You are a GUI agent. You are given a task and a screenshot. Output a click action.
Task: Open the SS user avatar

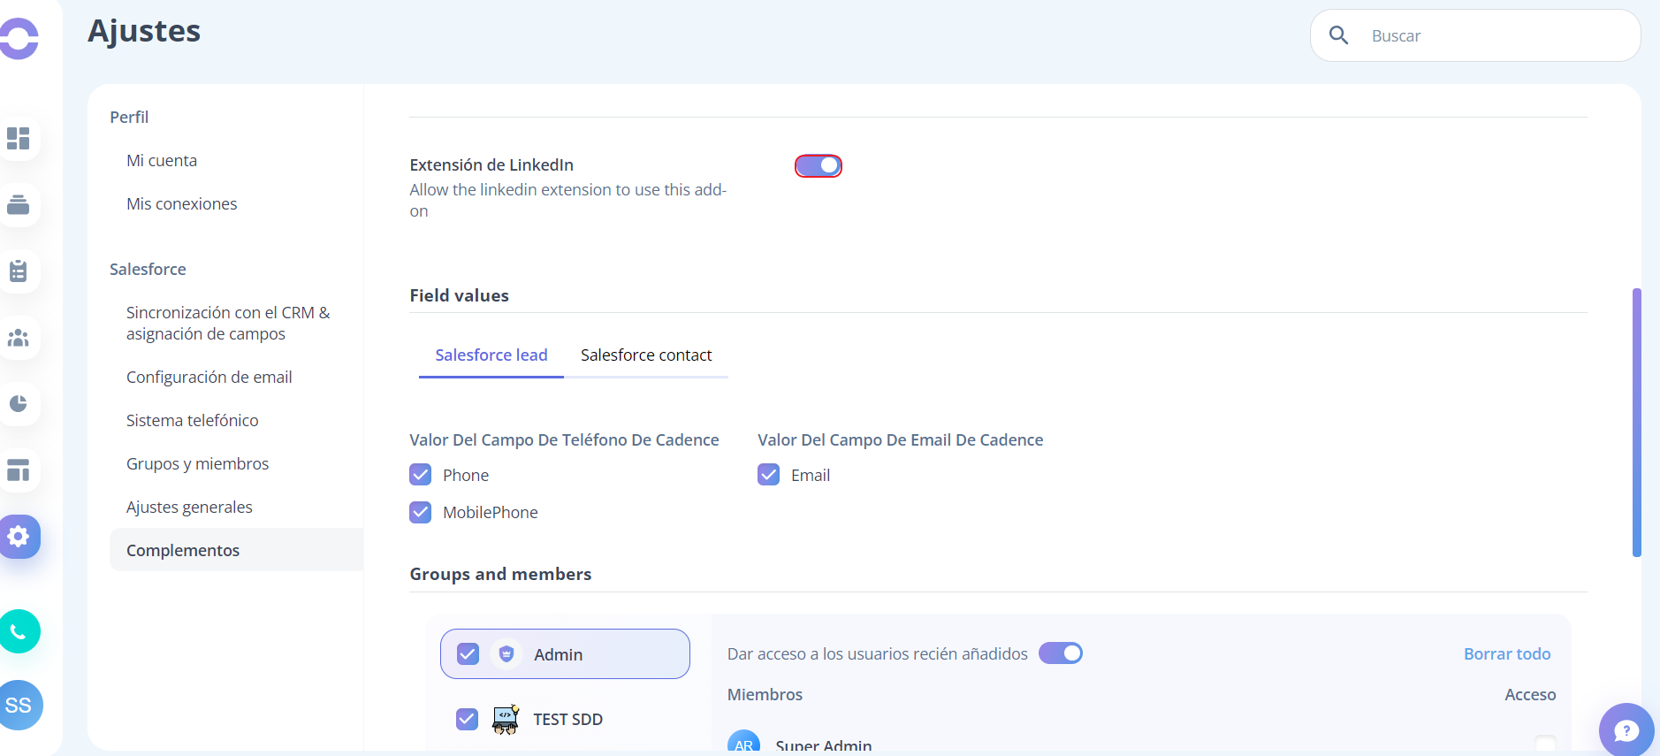pos(19,705)
